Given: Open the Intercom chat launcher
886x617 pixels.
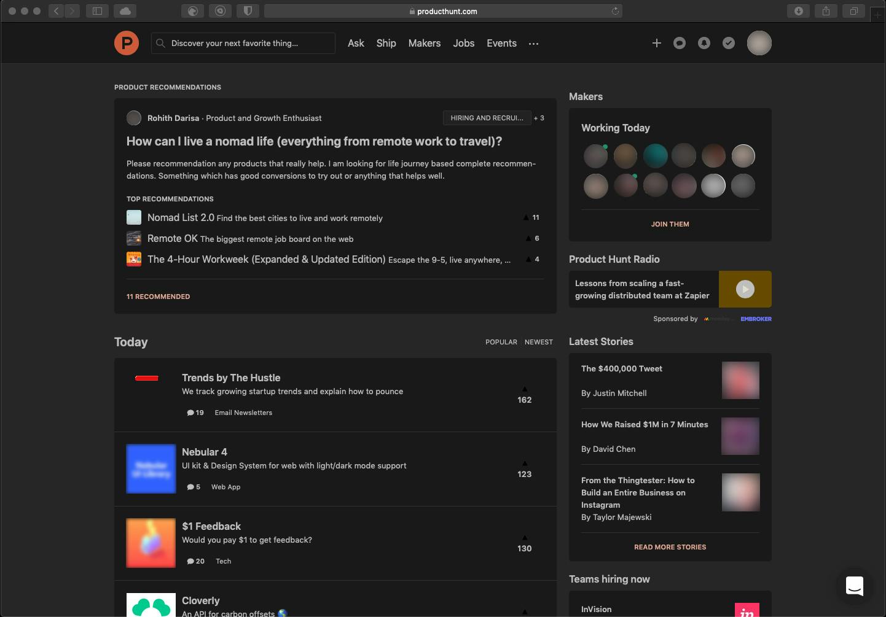Looking at the screenshot, I should point(855,586).
